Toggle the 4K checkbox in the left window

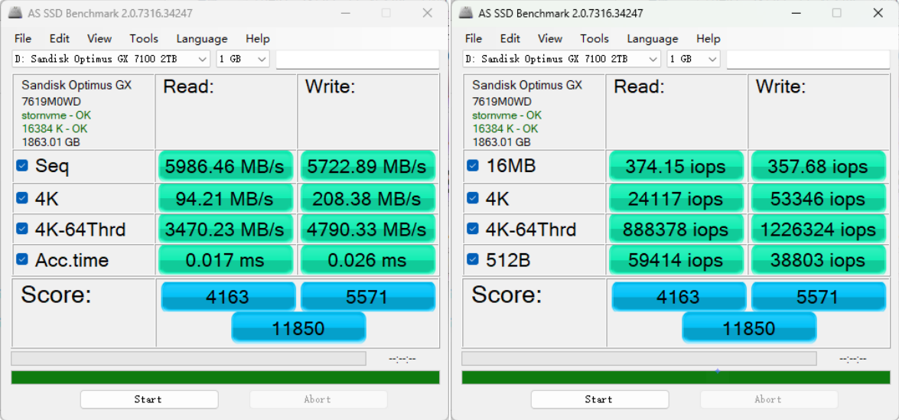click(x=21, y=197)
